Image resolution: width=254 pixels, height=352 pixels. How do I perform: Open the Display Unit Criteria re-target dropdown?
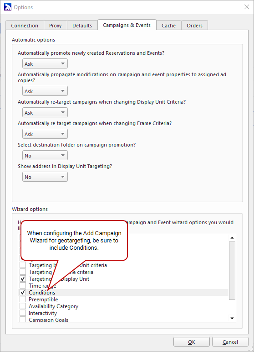coord(45,112)
